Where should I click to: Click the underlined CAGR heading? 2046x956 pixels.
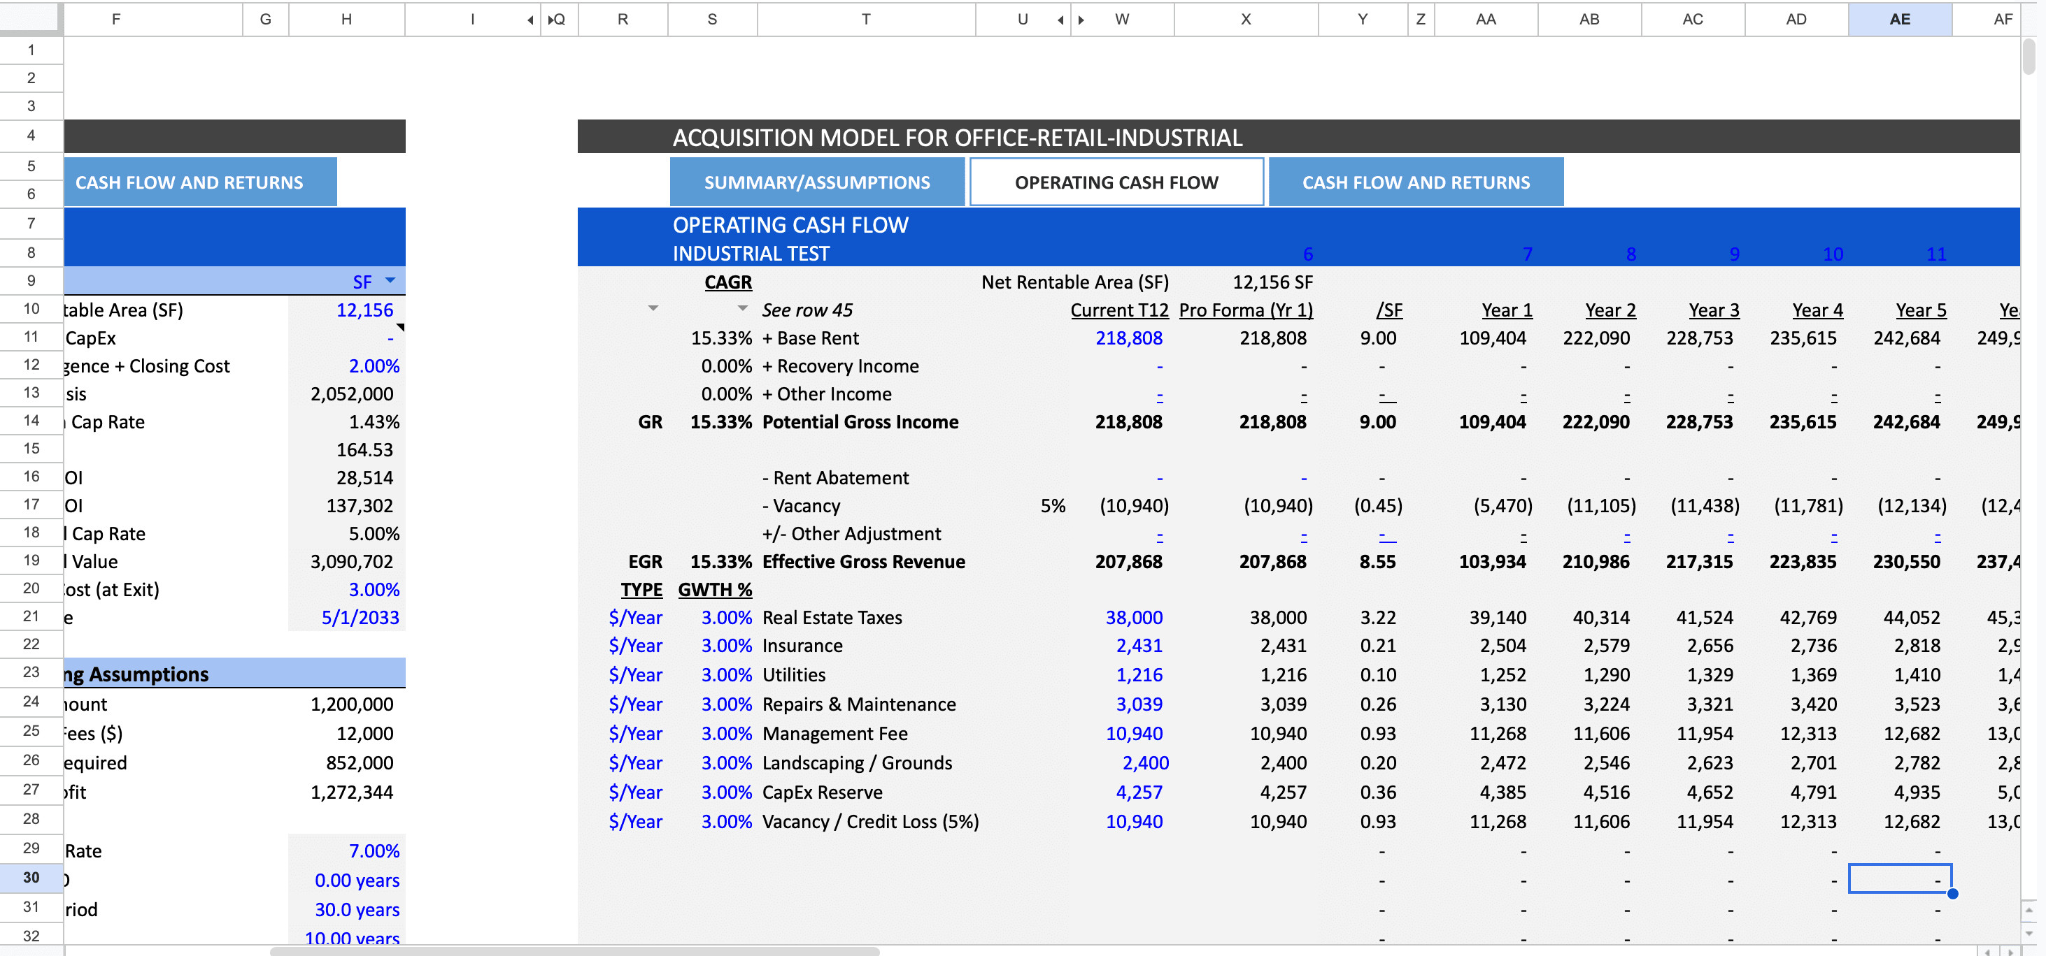click(x=727, y=282)
